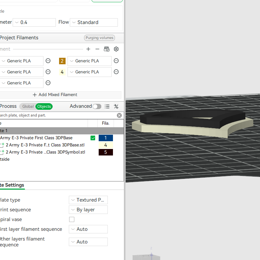Viewport: 260px width, 260px height.
Task: Uncheck printable box for Army E-3 3DPBase object
Action: [93, 138]
